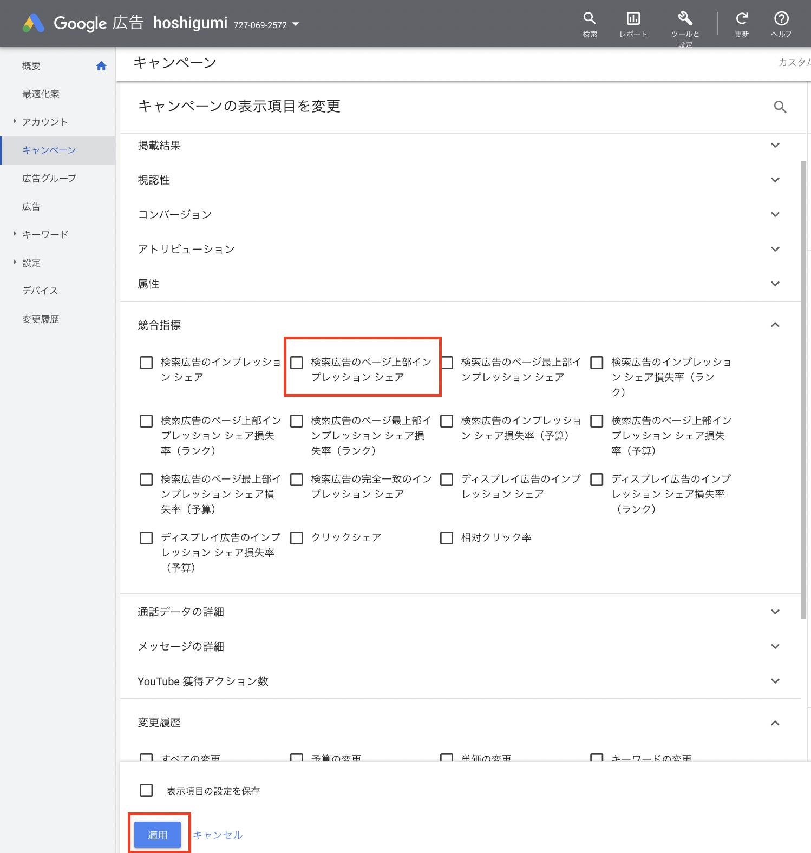Click the 更新 refresh icon
The width and height of the screenshot is (811, 853).
point(742,19)
